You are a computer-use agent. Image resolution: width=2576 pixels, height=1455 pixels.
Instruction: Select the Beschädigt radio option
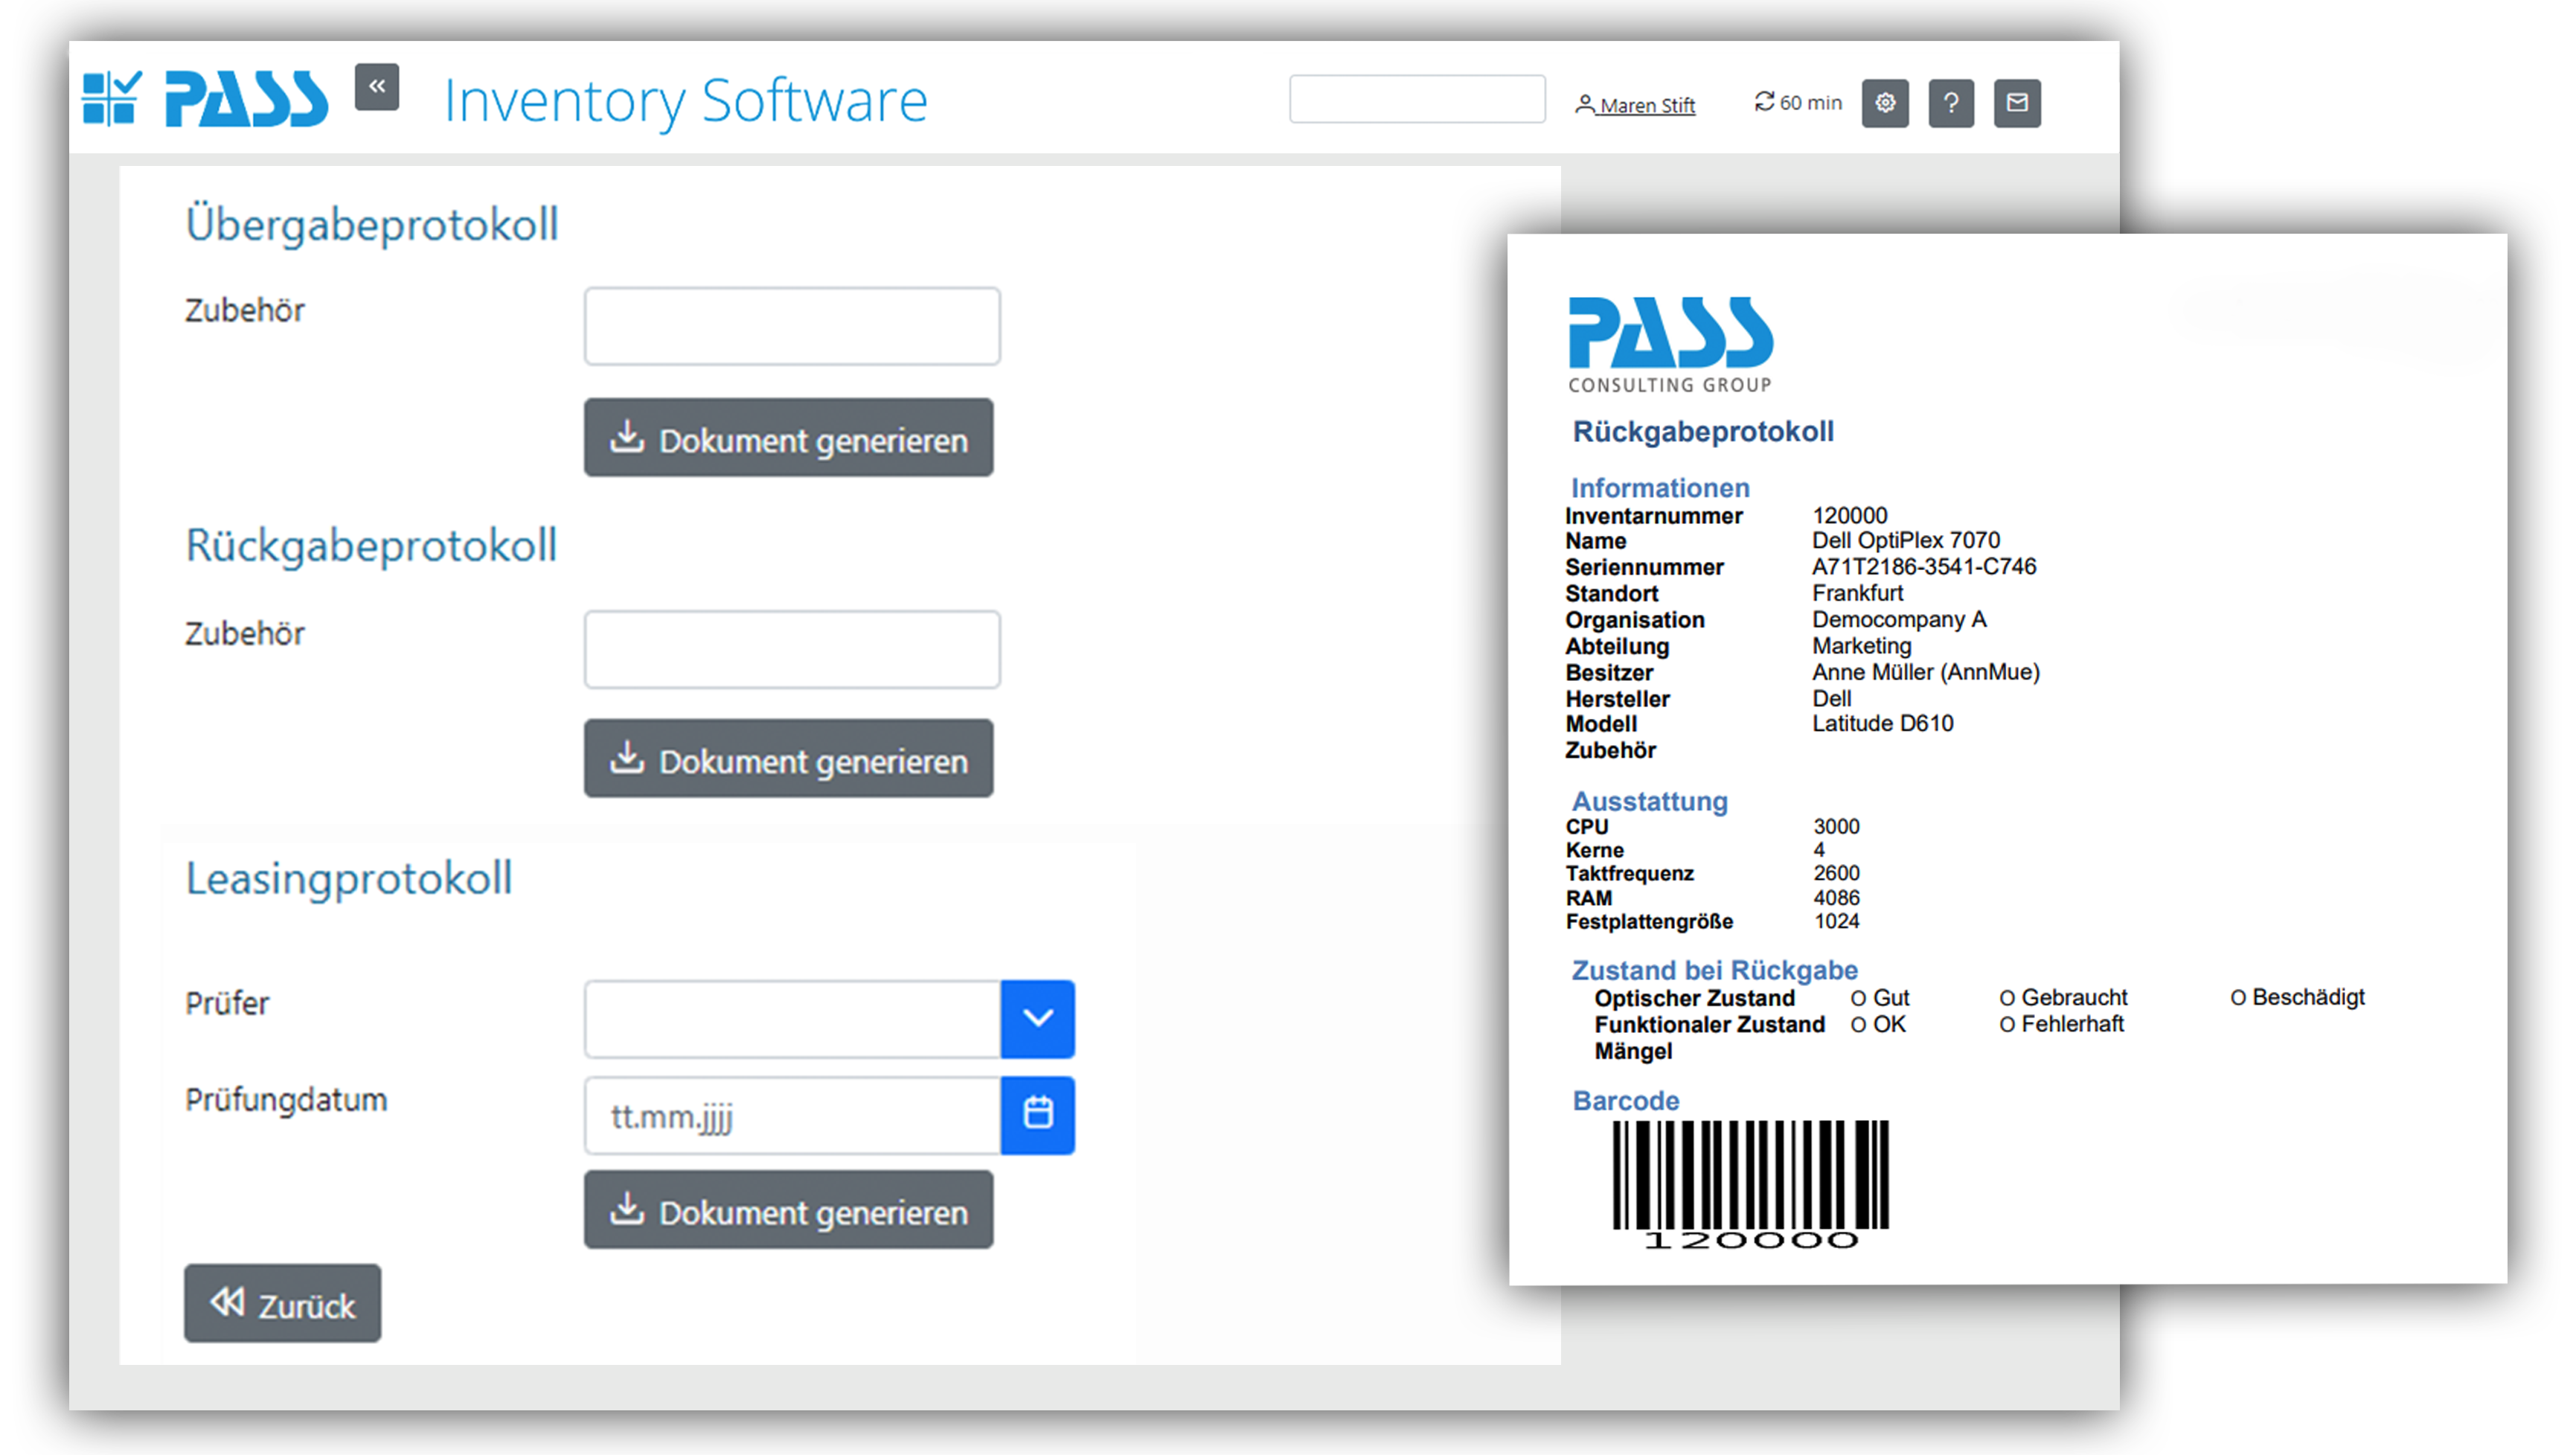tap(2238, 998)
